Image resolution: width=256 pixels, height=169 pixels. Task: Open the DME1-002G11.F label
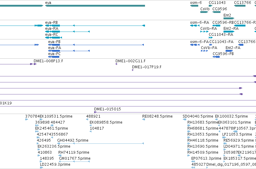131,61
